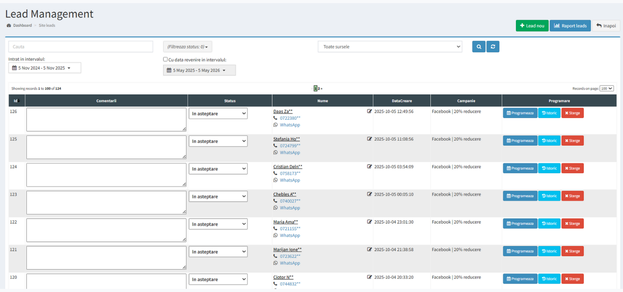This screenshot has width=623, height=292.
Task: Call phone number 0740027** for Chebles A**
Action: (x=290, y=201)
